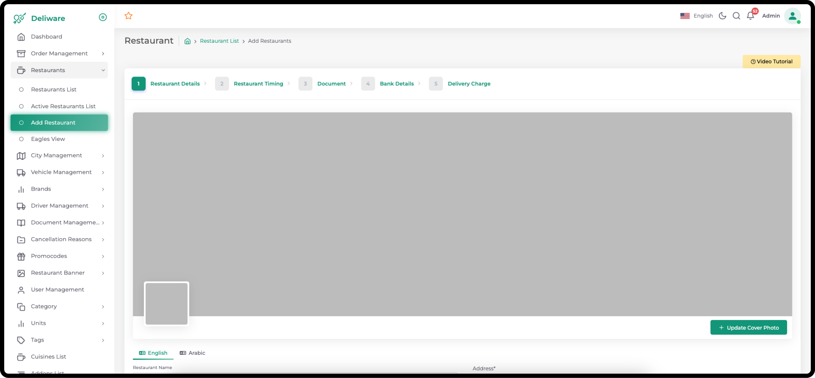Screen dimensions: 815x378
Task: Open the Video Tutorial button
Action: pos(771,62)
